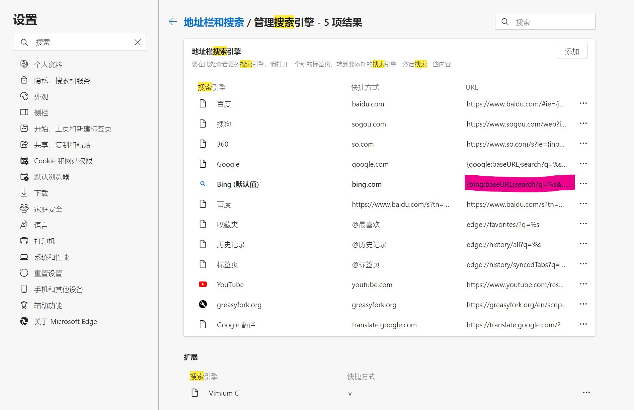Select the sogou.com shortcut text
Viewport: 634px width, 410px height.
tap(369, 124)
